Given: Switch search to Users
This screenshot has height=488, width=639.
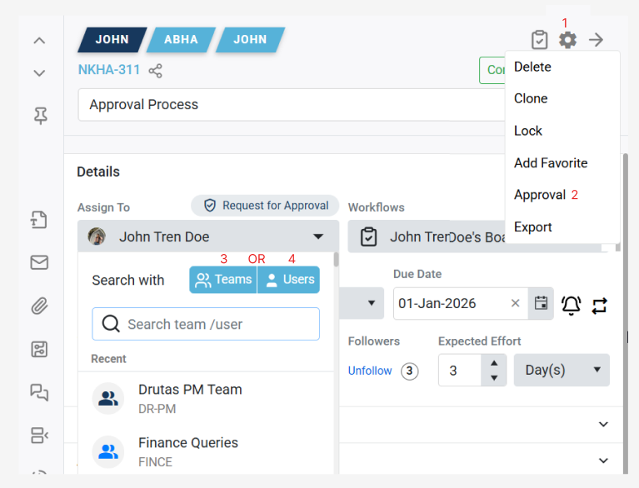Looking at the screenshot, I should coord(289,280).
